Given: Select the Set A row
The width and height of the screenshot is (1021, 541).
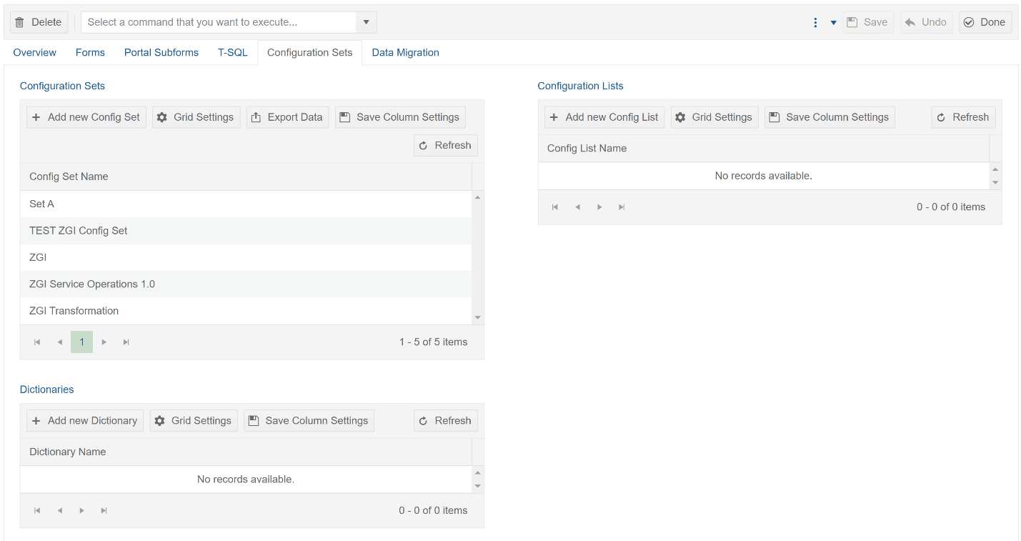Looking at the screenshot, I should point(246,204).
